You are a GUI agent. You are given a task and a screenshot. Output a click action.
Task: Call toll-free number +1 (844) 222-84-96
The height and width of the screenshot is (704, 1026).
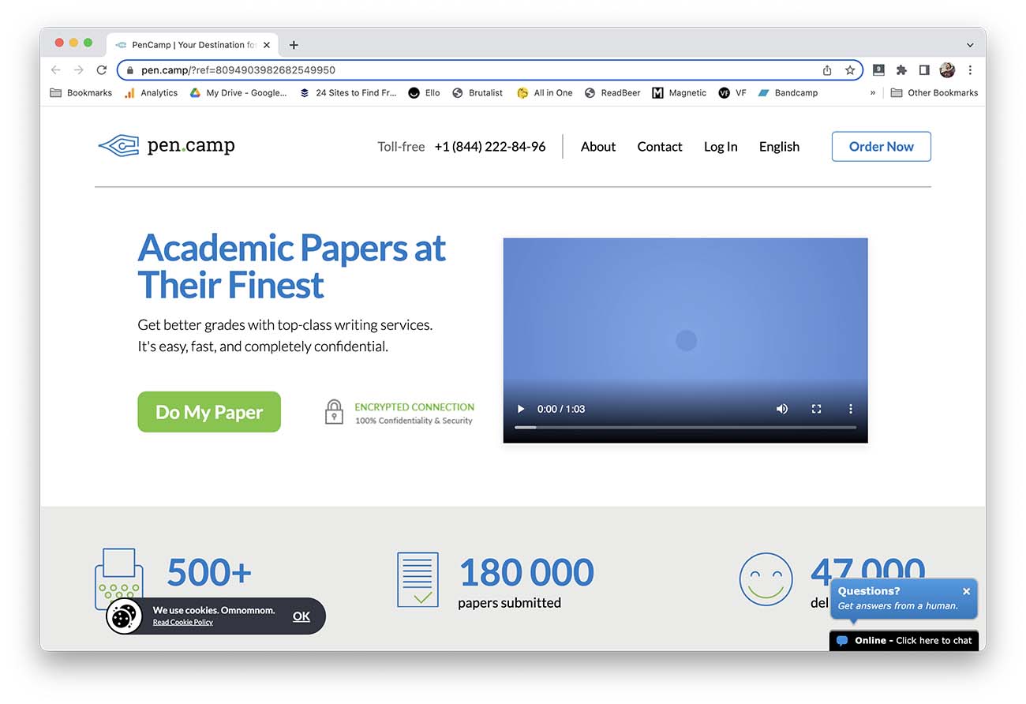[490, 147]
